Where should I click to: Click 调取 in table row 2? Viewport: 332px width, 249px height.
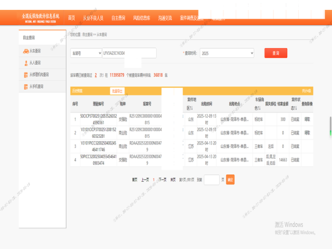tap(307, 133)
